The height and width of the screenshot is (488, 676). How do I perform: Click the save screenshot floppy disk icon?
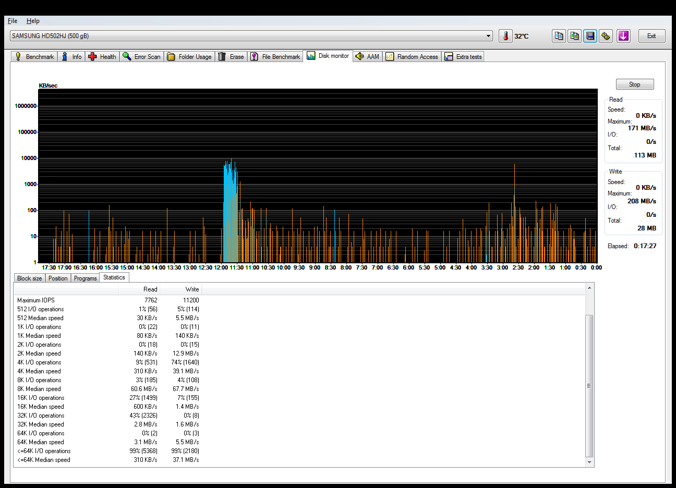pos(590,36)
